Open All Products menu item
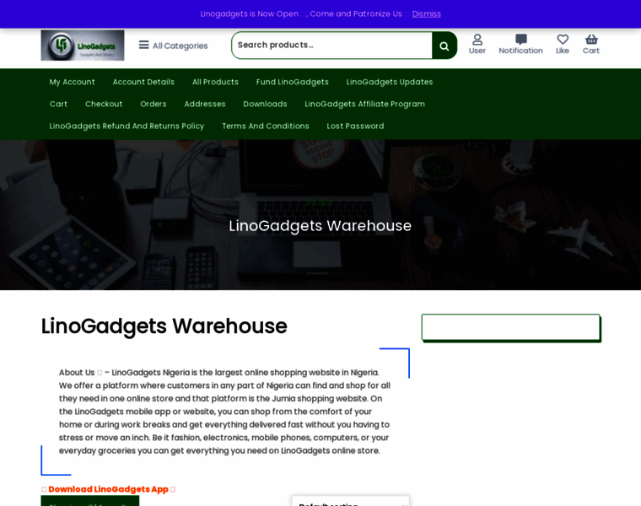641x506 pixels. click(215, 82)
